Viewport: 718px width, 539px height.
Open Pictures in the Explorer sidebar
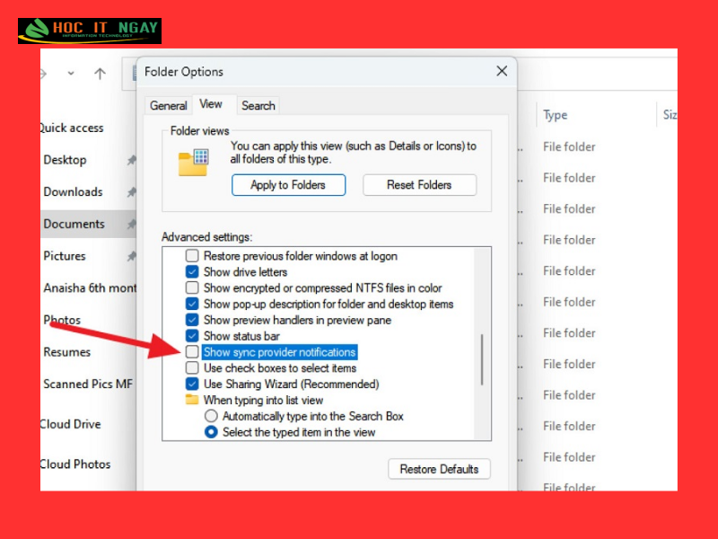65,256
